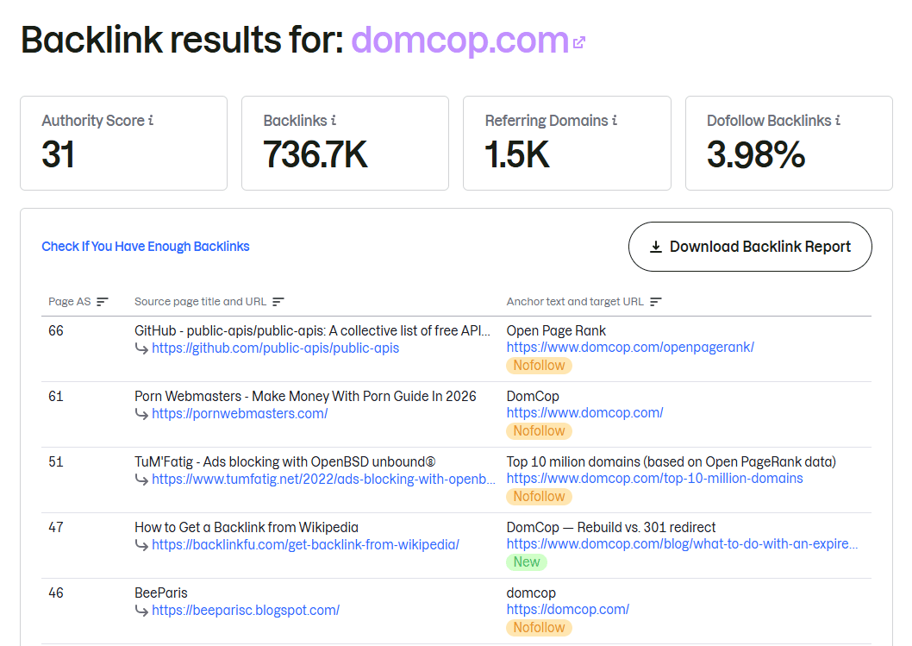Open top-10-million-domains target URL

click(x=654, y=478)
